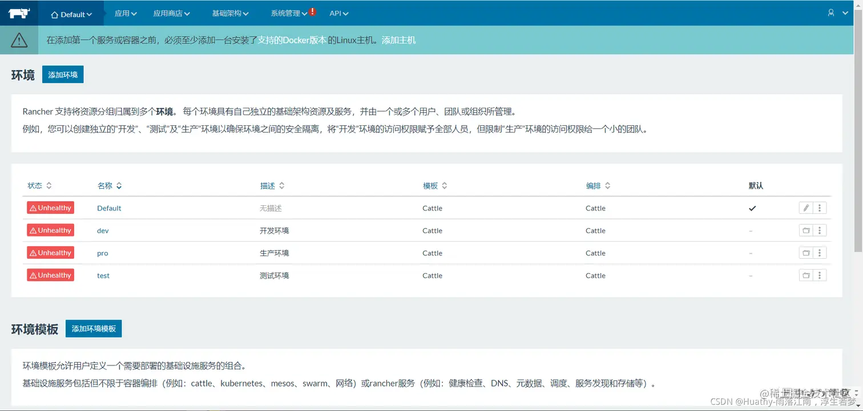
Task: Click the 环境模板 heading
Action: [35, 329]
